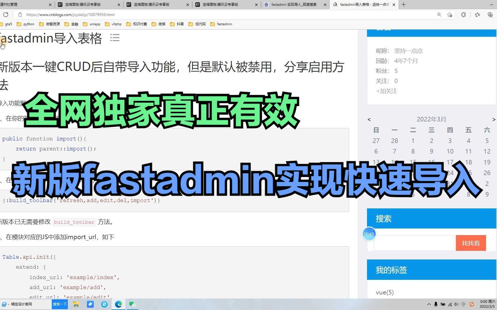This screenshot has width=497, height=310.
Task: Open the browser extensions puzzle icon
Action: (463, 14)
